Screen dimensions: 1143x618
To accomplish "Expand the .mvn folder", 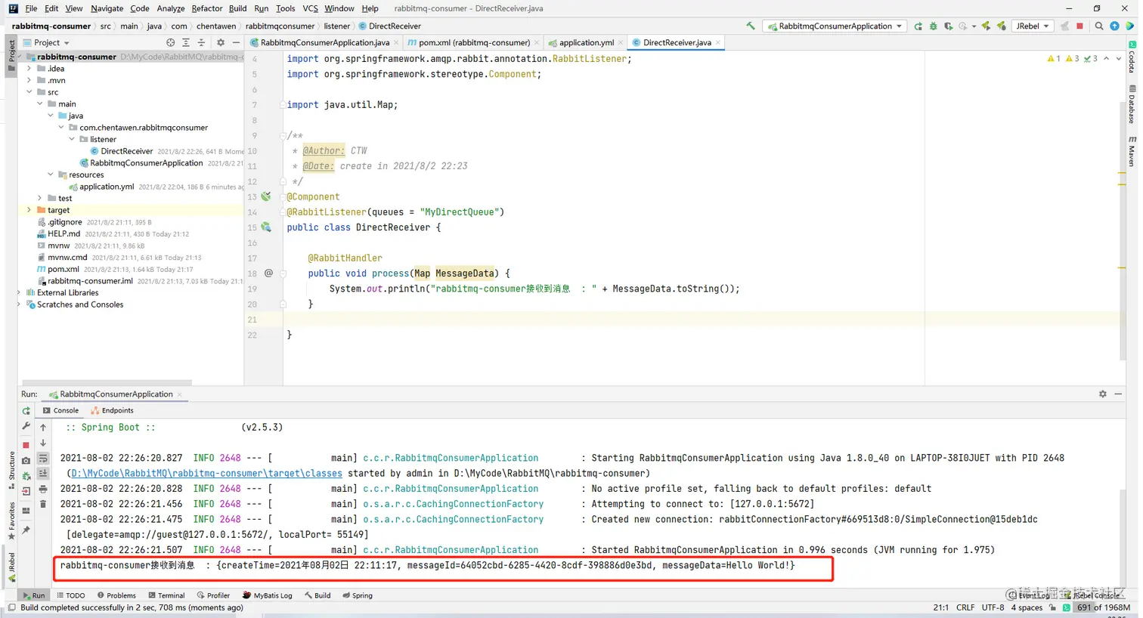I will click(29, 80).
